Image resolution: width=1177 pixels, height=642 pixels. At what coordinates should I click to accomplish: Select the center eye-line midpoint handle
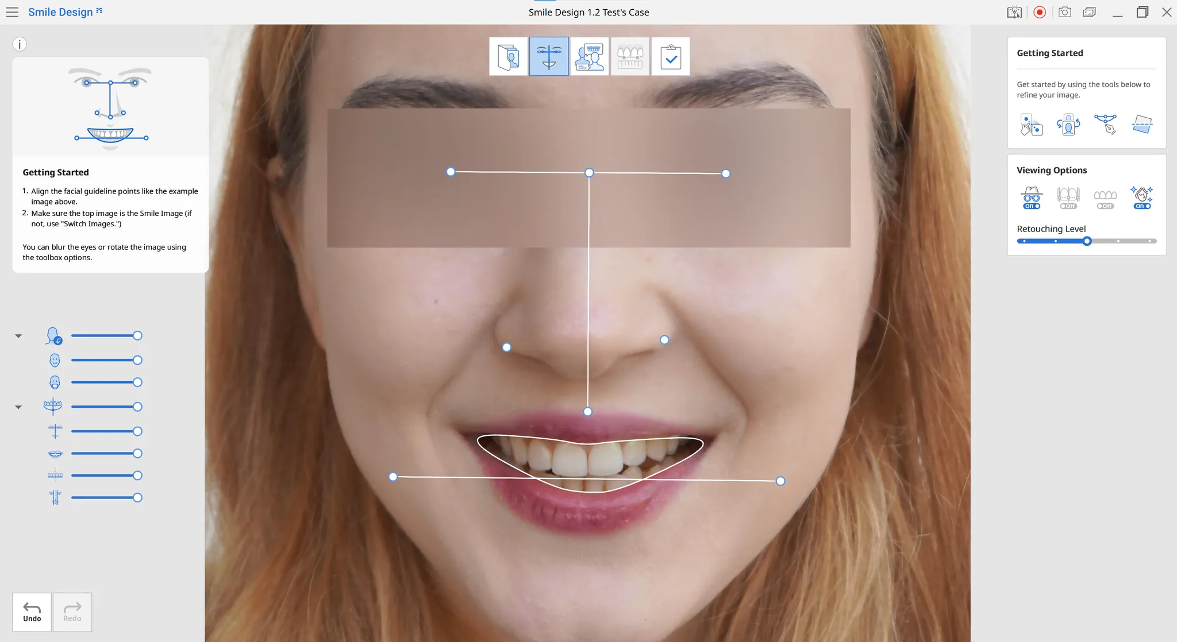(589, 173)
